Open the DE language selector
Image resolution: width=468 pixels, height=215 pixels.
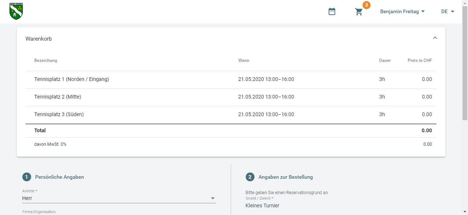coord(447,12)
